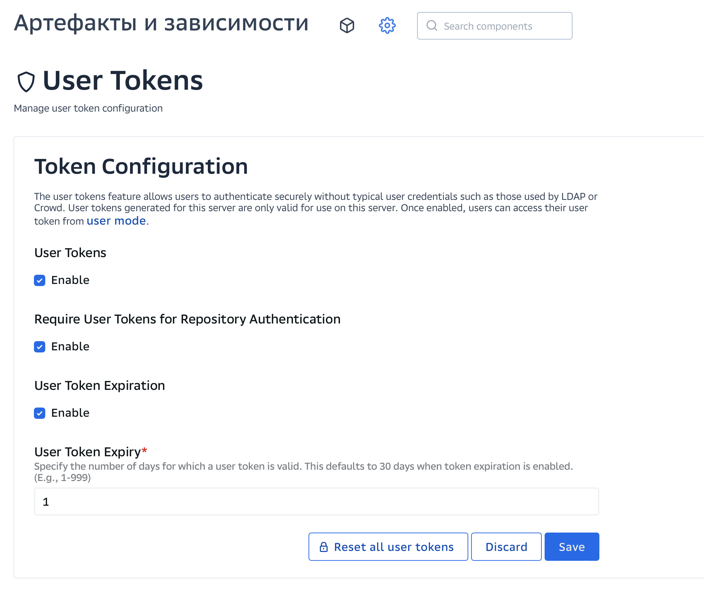Click the lock icon on Reset all user tokens
Viewport: 704px width, 594px height.
pos(323,547)
